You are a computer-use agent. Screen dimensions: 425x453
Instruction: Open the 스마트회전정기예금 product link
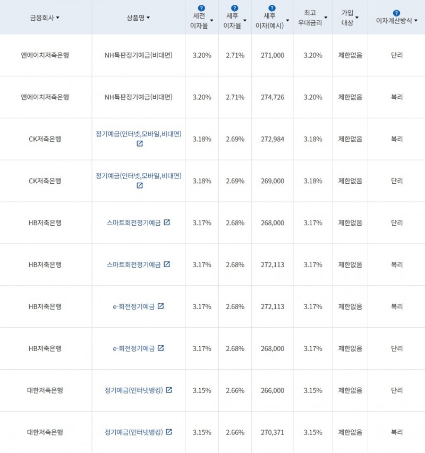tap(134, 223)
